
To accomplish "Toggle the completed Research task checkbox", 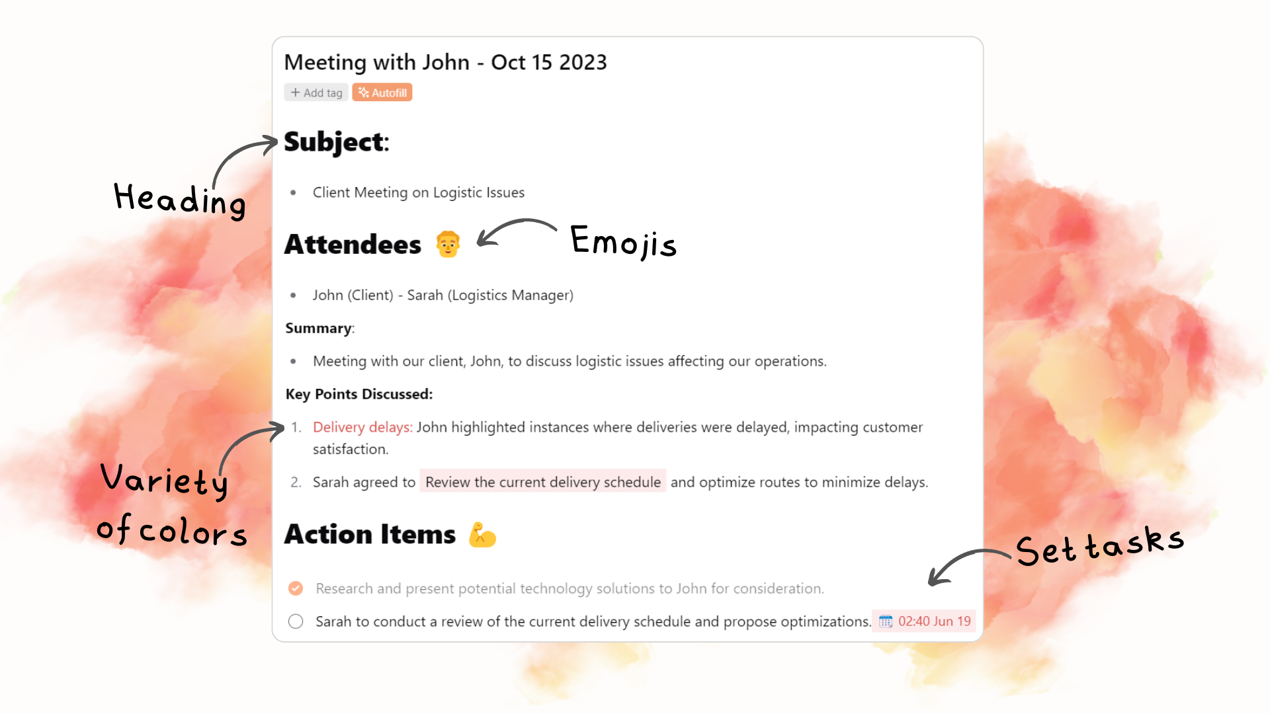I will pos(296,588).
